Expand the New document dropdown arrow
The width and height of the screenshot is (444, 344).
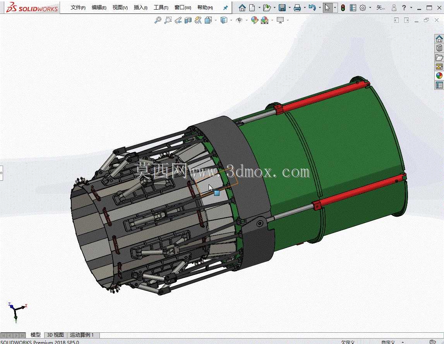coord(259,8)
